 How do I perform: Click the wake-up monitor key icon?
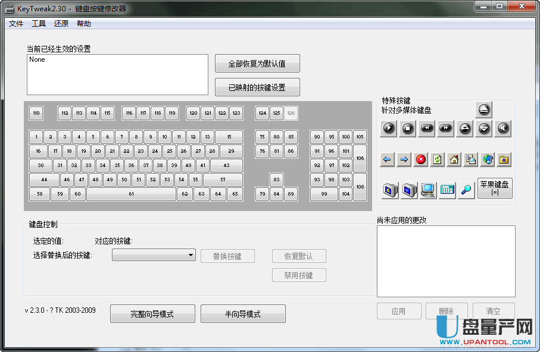point(409,190)
